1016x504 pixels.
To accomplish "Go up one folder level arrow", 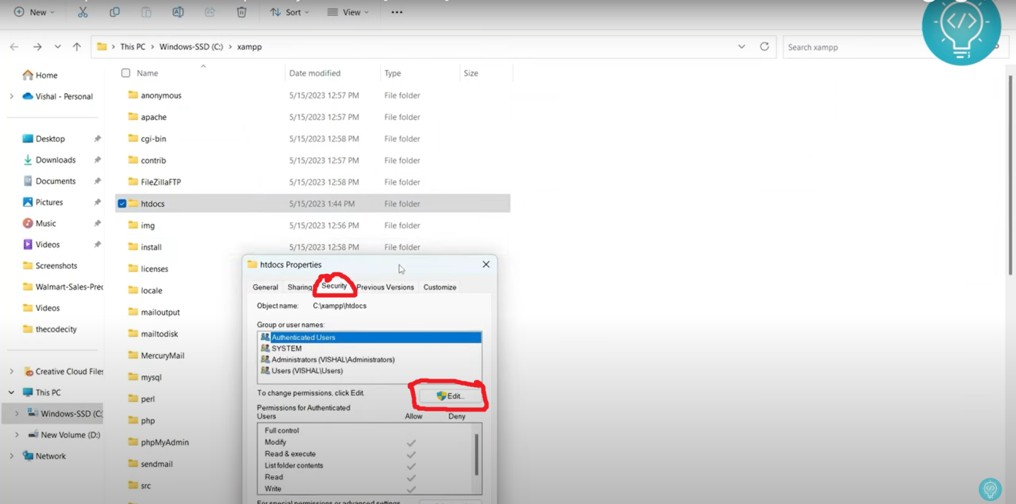I will [x=77, y=47].
